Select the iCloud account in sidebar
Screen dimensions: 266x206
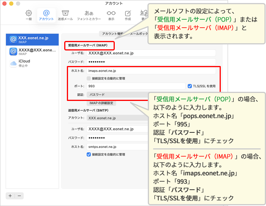coord(33,63)
